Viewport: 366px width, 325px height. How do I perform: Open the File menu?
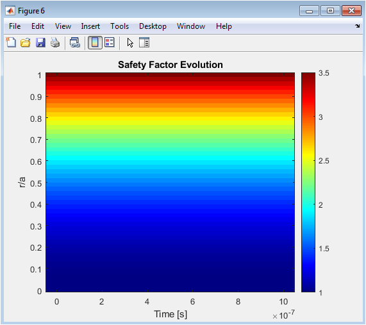tap(15, 26)
